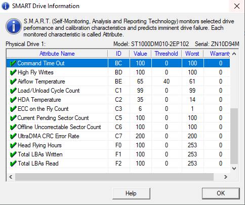Click the green checkmark beside Command Time Out

click(x=13, y=63)
